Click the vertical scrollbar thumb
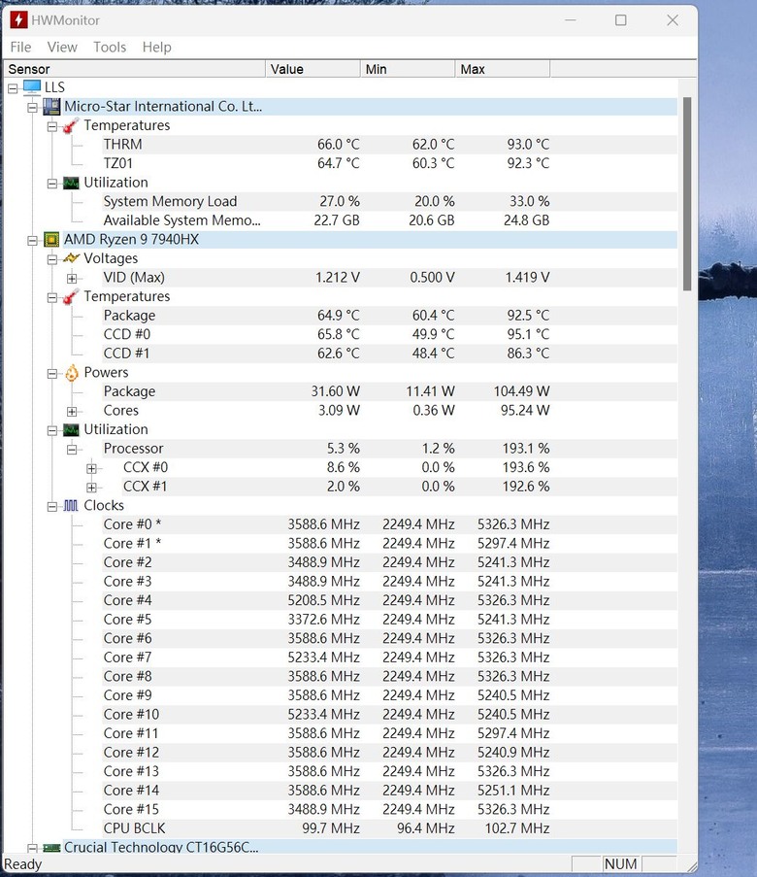757x877 pixels. pos(687,193)
